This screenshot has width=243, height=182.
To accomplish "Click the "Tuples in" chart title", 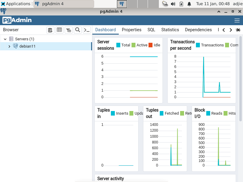I will (x=104, y=113).
